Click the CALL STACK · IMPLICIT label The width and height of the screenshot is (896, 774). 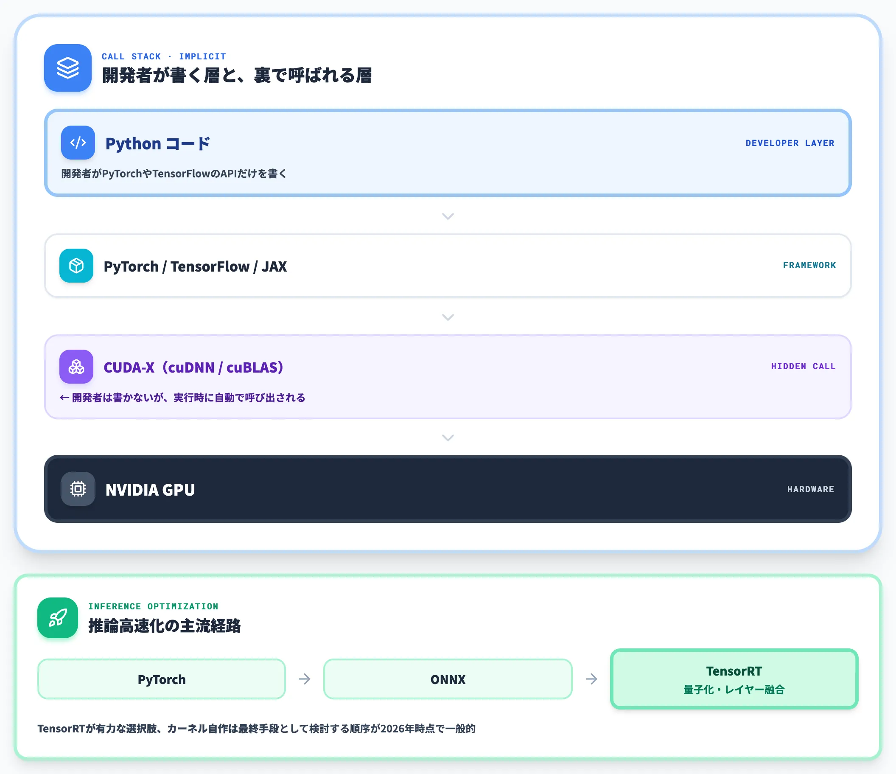(x=164, y=57)
